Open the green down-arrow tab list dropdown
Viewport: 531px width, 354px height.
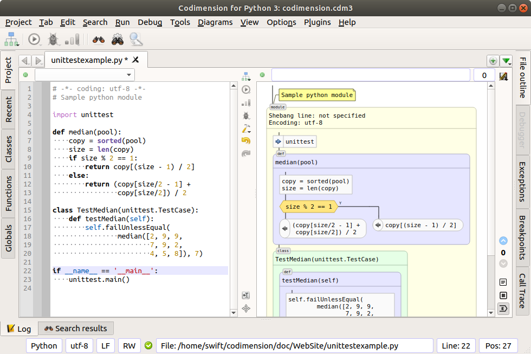[x=506, y=61]
